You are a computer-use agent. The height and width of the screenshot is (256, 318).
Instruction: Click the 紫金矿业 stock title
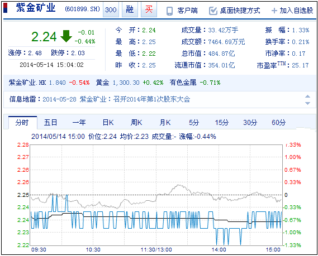point(36,8)
